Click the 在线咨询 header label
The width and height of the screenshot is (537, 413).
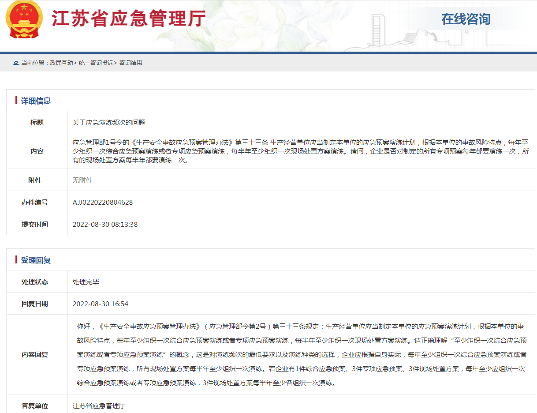pyautogui.click(x=466, y=19)
